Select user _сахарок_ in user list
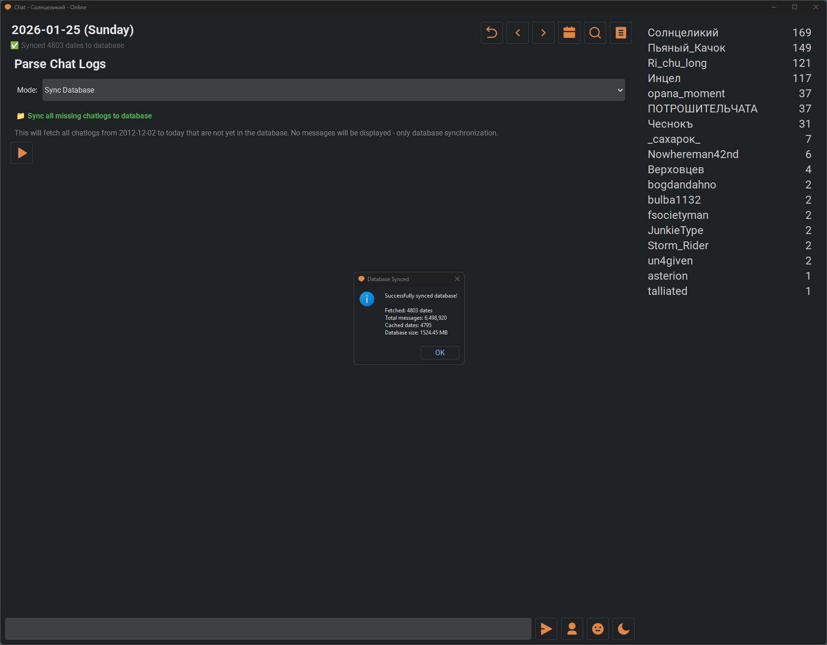Screen dimensions: 827x645 (674, 139)
